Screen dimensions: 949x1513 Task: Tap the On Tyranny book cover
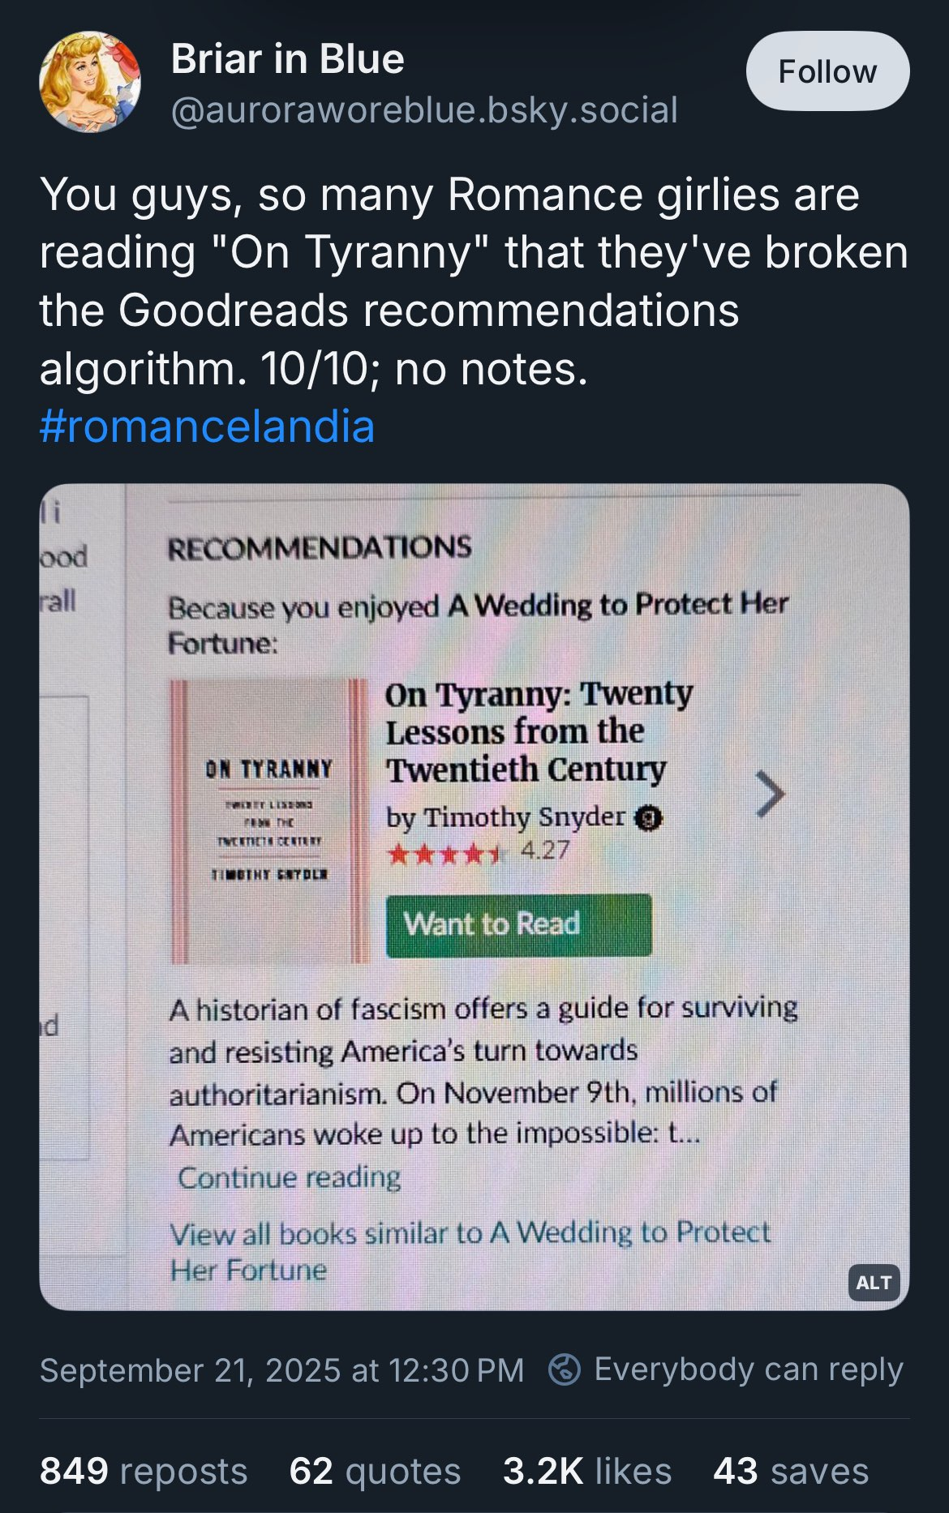[x=268, y=821]
